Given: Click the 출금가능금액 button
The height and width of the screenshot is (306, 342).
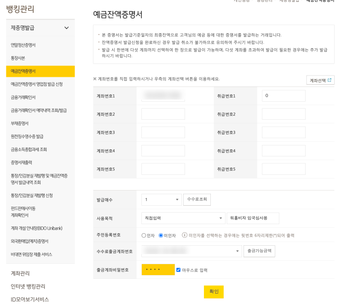Looking at the screenshot, I should [259, 251].
